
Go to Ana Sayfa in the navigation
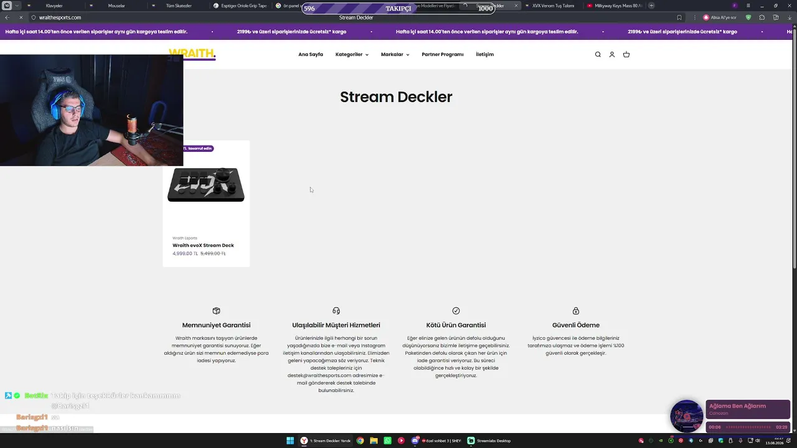[311, 55]
